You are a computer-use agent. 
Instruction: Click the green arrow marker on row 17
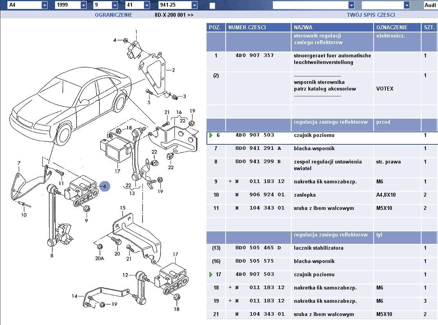(211, 274)
